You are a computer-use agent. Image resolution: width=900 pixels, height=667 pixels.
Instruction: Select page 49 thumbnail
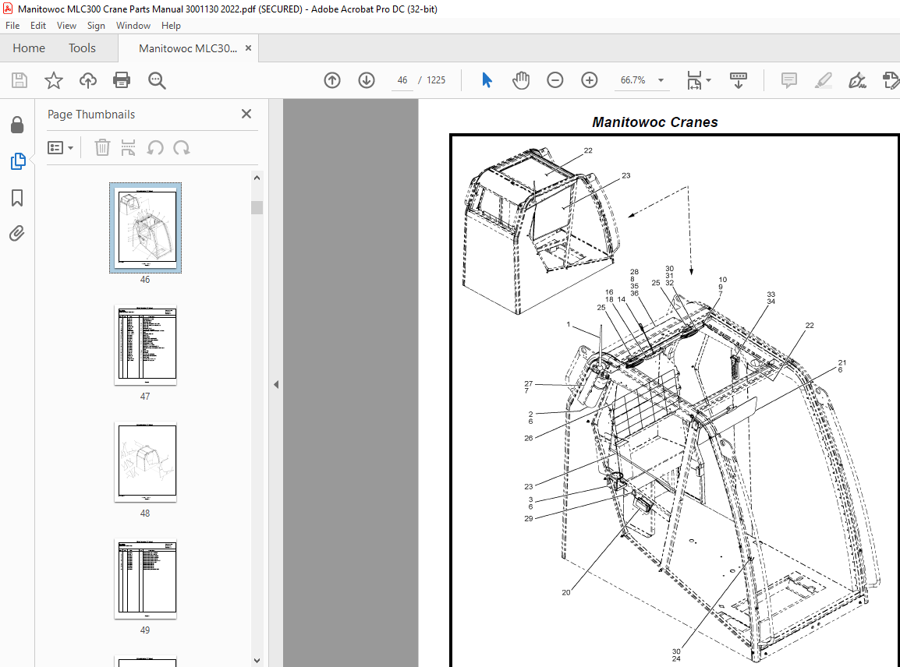coord(145,579)
